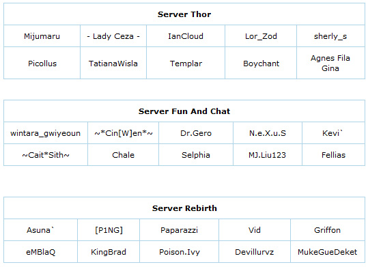368x267 pixels.
Task: Select Griffon in the Rebirth table
Action: pos(328,230)
